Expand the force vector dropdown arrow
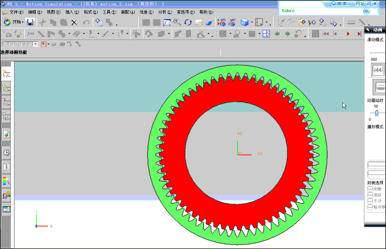Viewport: 386px width, 249px height. 113,34
